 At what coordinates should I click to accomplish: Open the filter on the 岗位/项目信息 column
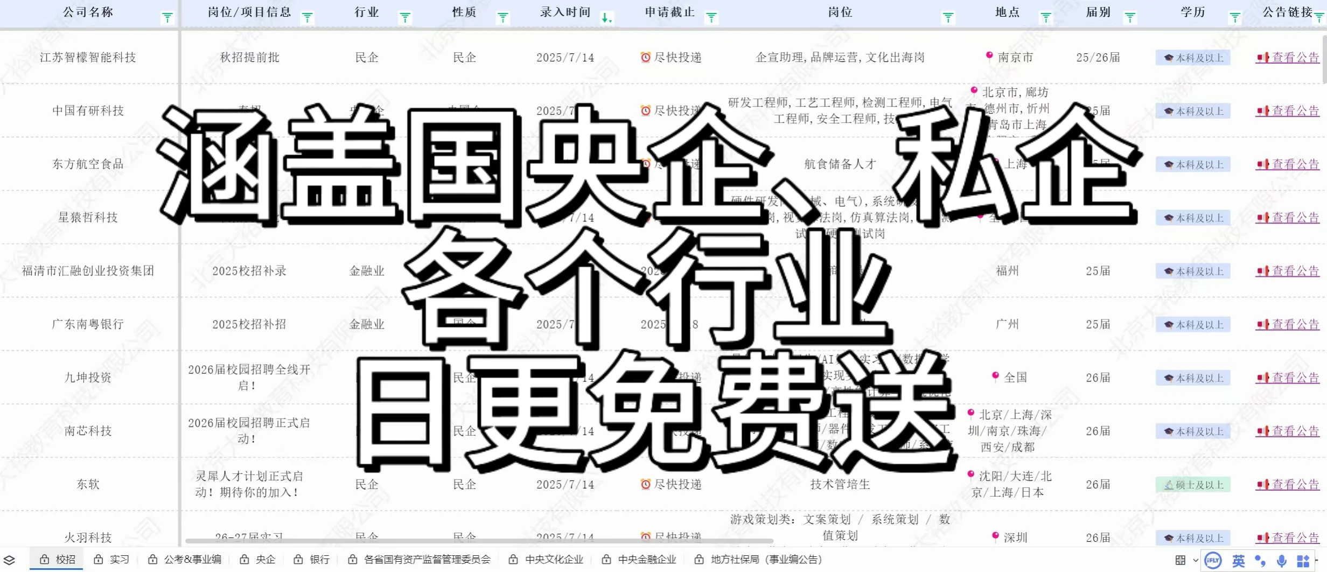307,18
